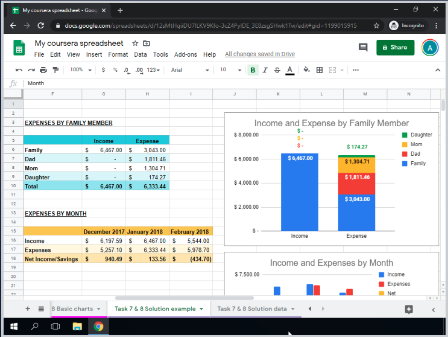
Task: Open the Explore button at bottom right
Action: [409, 309]
